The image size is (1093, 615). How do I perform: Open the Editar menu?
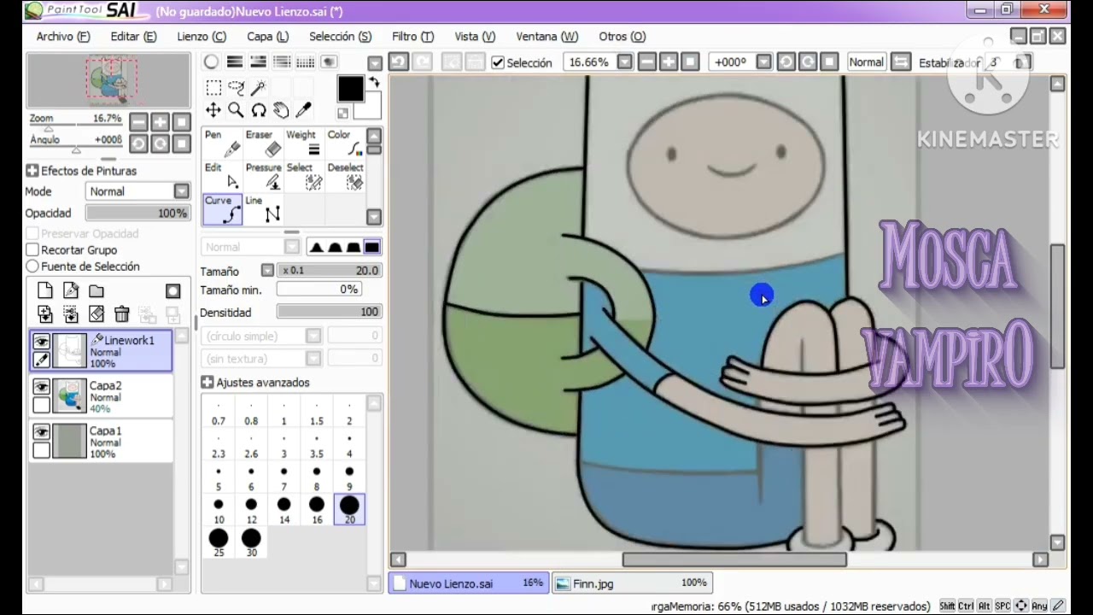133,37
